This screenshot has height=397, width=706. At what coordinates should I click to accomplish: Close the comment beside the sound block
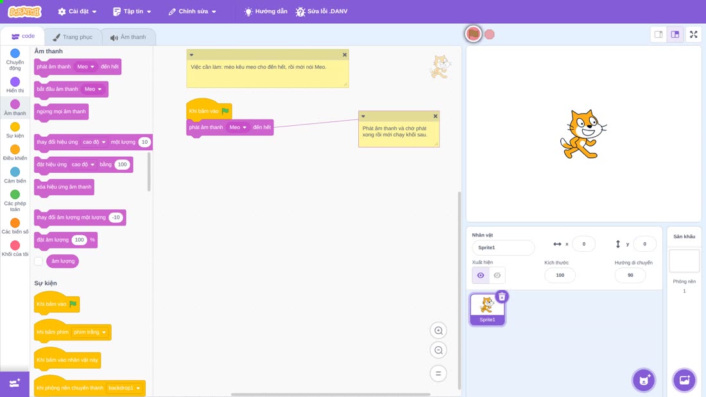pos(435,116)
